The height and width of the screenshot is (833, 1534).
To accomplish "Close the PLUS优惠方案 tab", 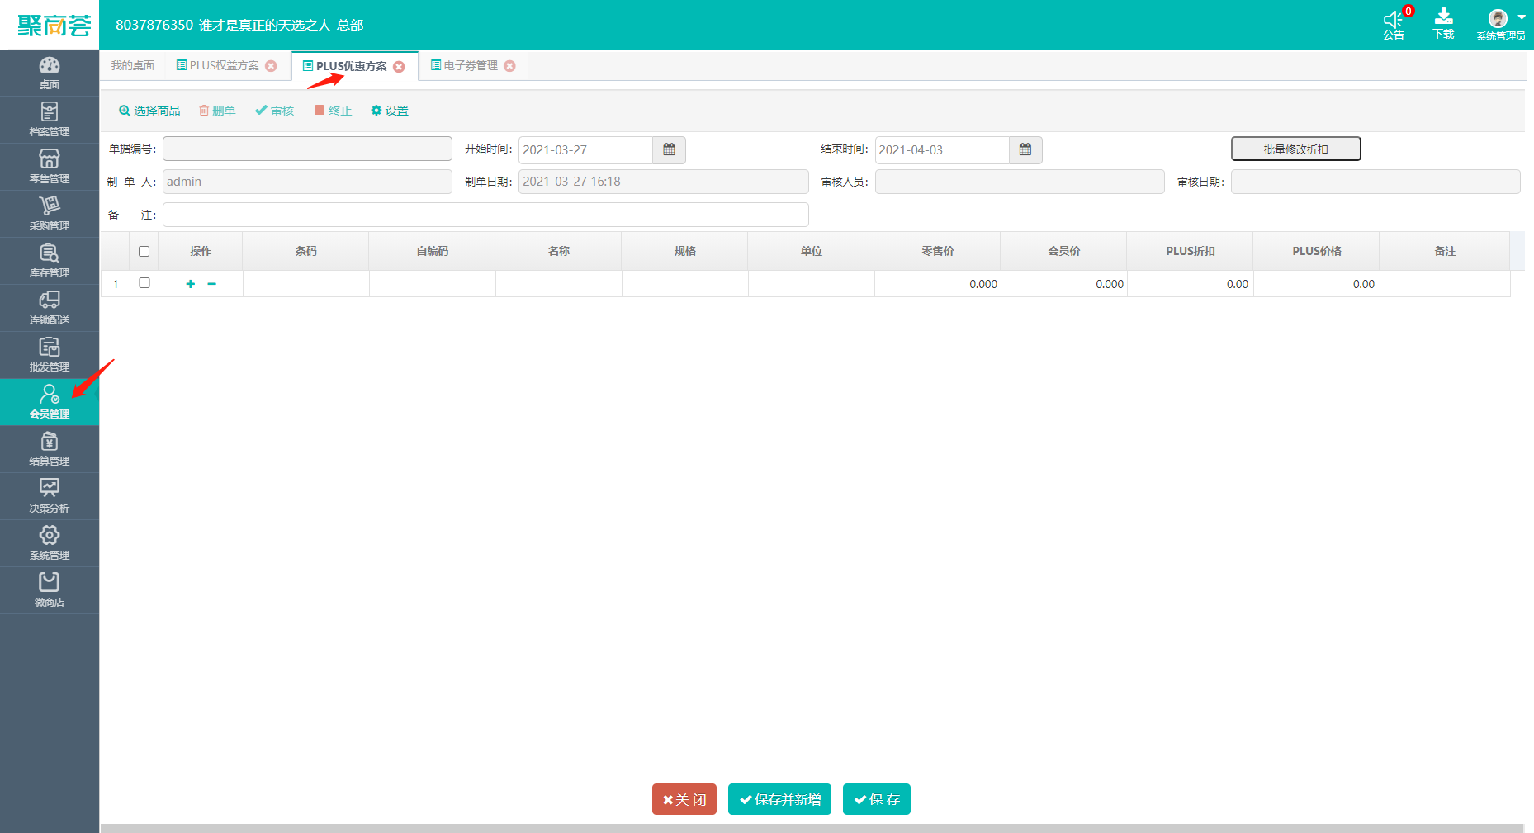I will (x=399, y=67).
